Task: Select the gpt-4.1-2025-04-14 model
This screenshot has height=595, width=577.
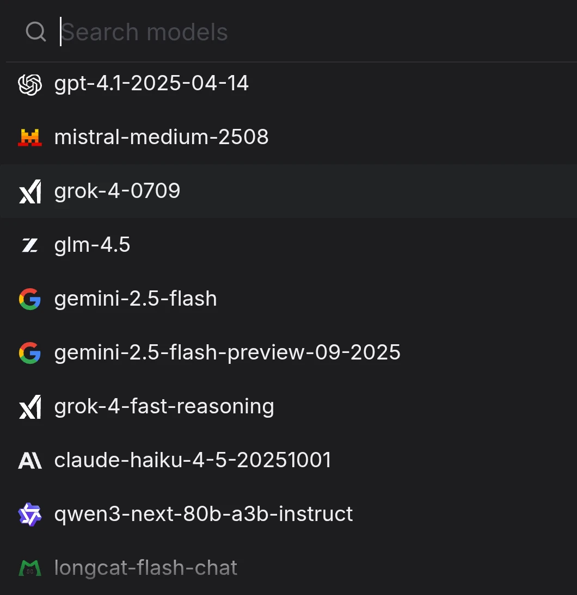Action: 151,83
